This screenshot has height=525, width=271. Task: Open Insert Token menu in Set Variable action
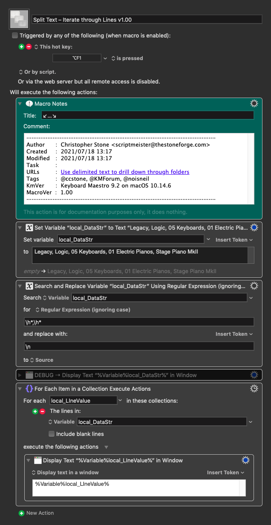(234, 240)
